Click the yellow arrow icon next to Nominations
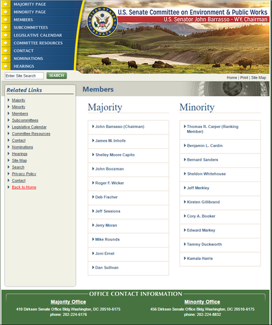Screen dimensions: 272x325 click(x=6, y=58)
